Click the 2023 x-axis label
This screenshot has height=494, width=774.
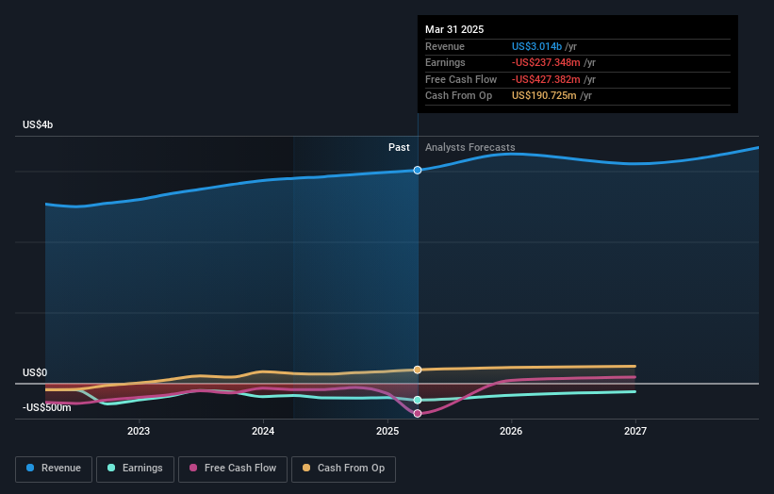tap(139, 431)
